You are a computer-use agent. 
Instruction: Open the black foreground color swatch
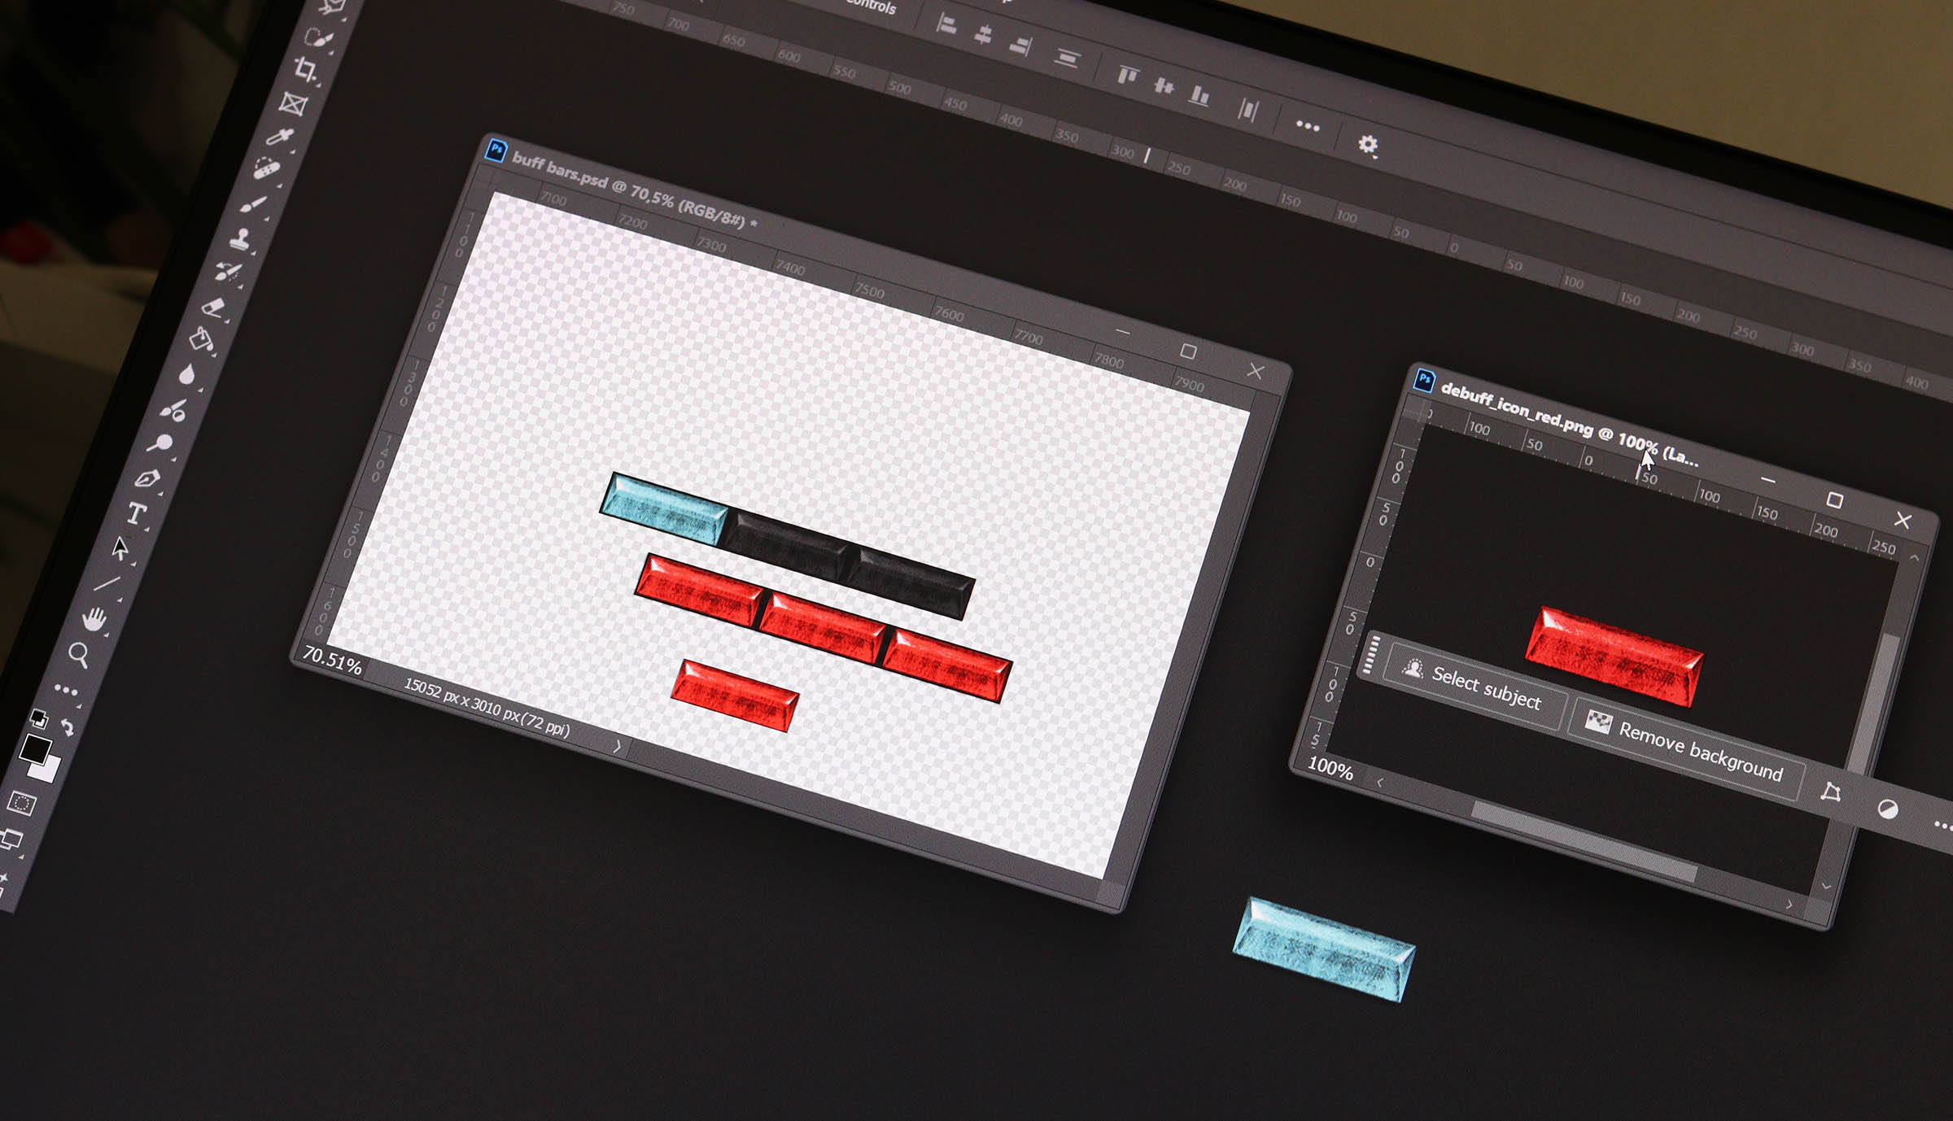point(34,748)
